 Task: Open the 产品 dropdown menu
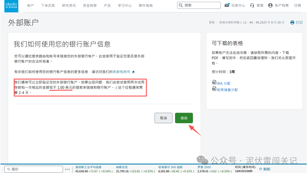tap(107, 5)
